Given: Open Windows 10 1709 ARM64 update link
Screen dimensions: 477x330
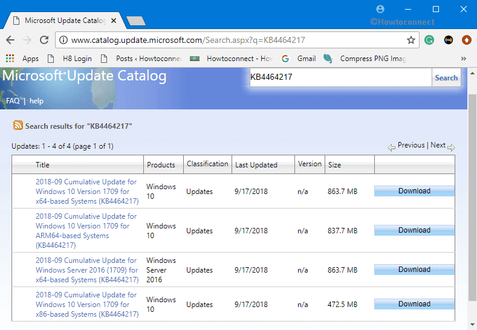Looking at the screenshot, I should (x=86, y=230).
